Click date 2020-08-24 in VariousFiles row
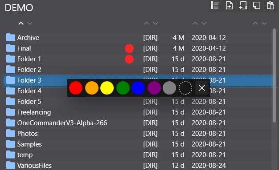This screenshot has height=170, width=279. (209, 166)
